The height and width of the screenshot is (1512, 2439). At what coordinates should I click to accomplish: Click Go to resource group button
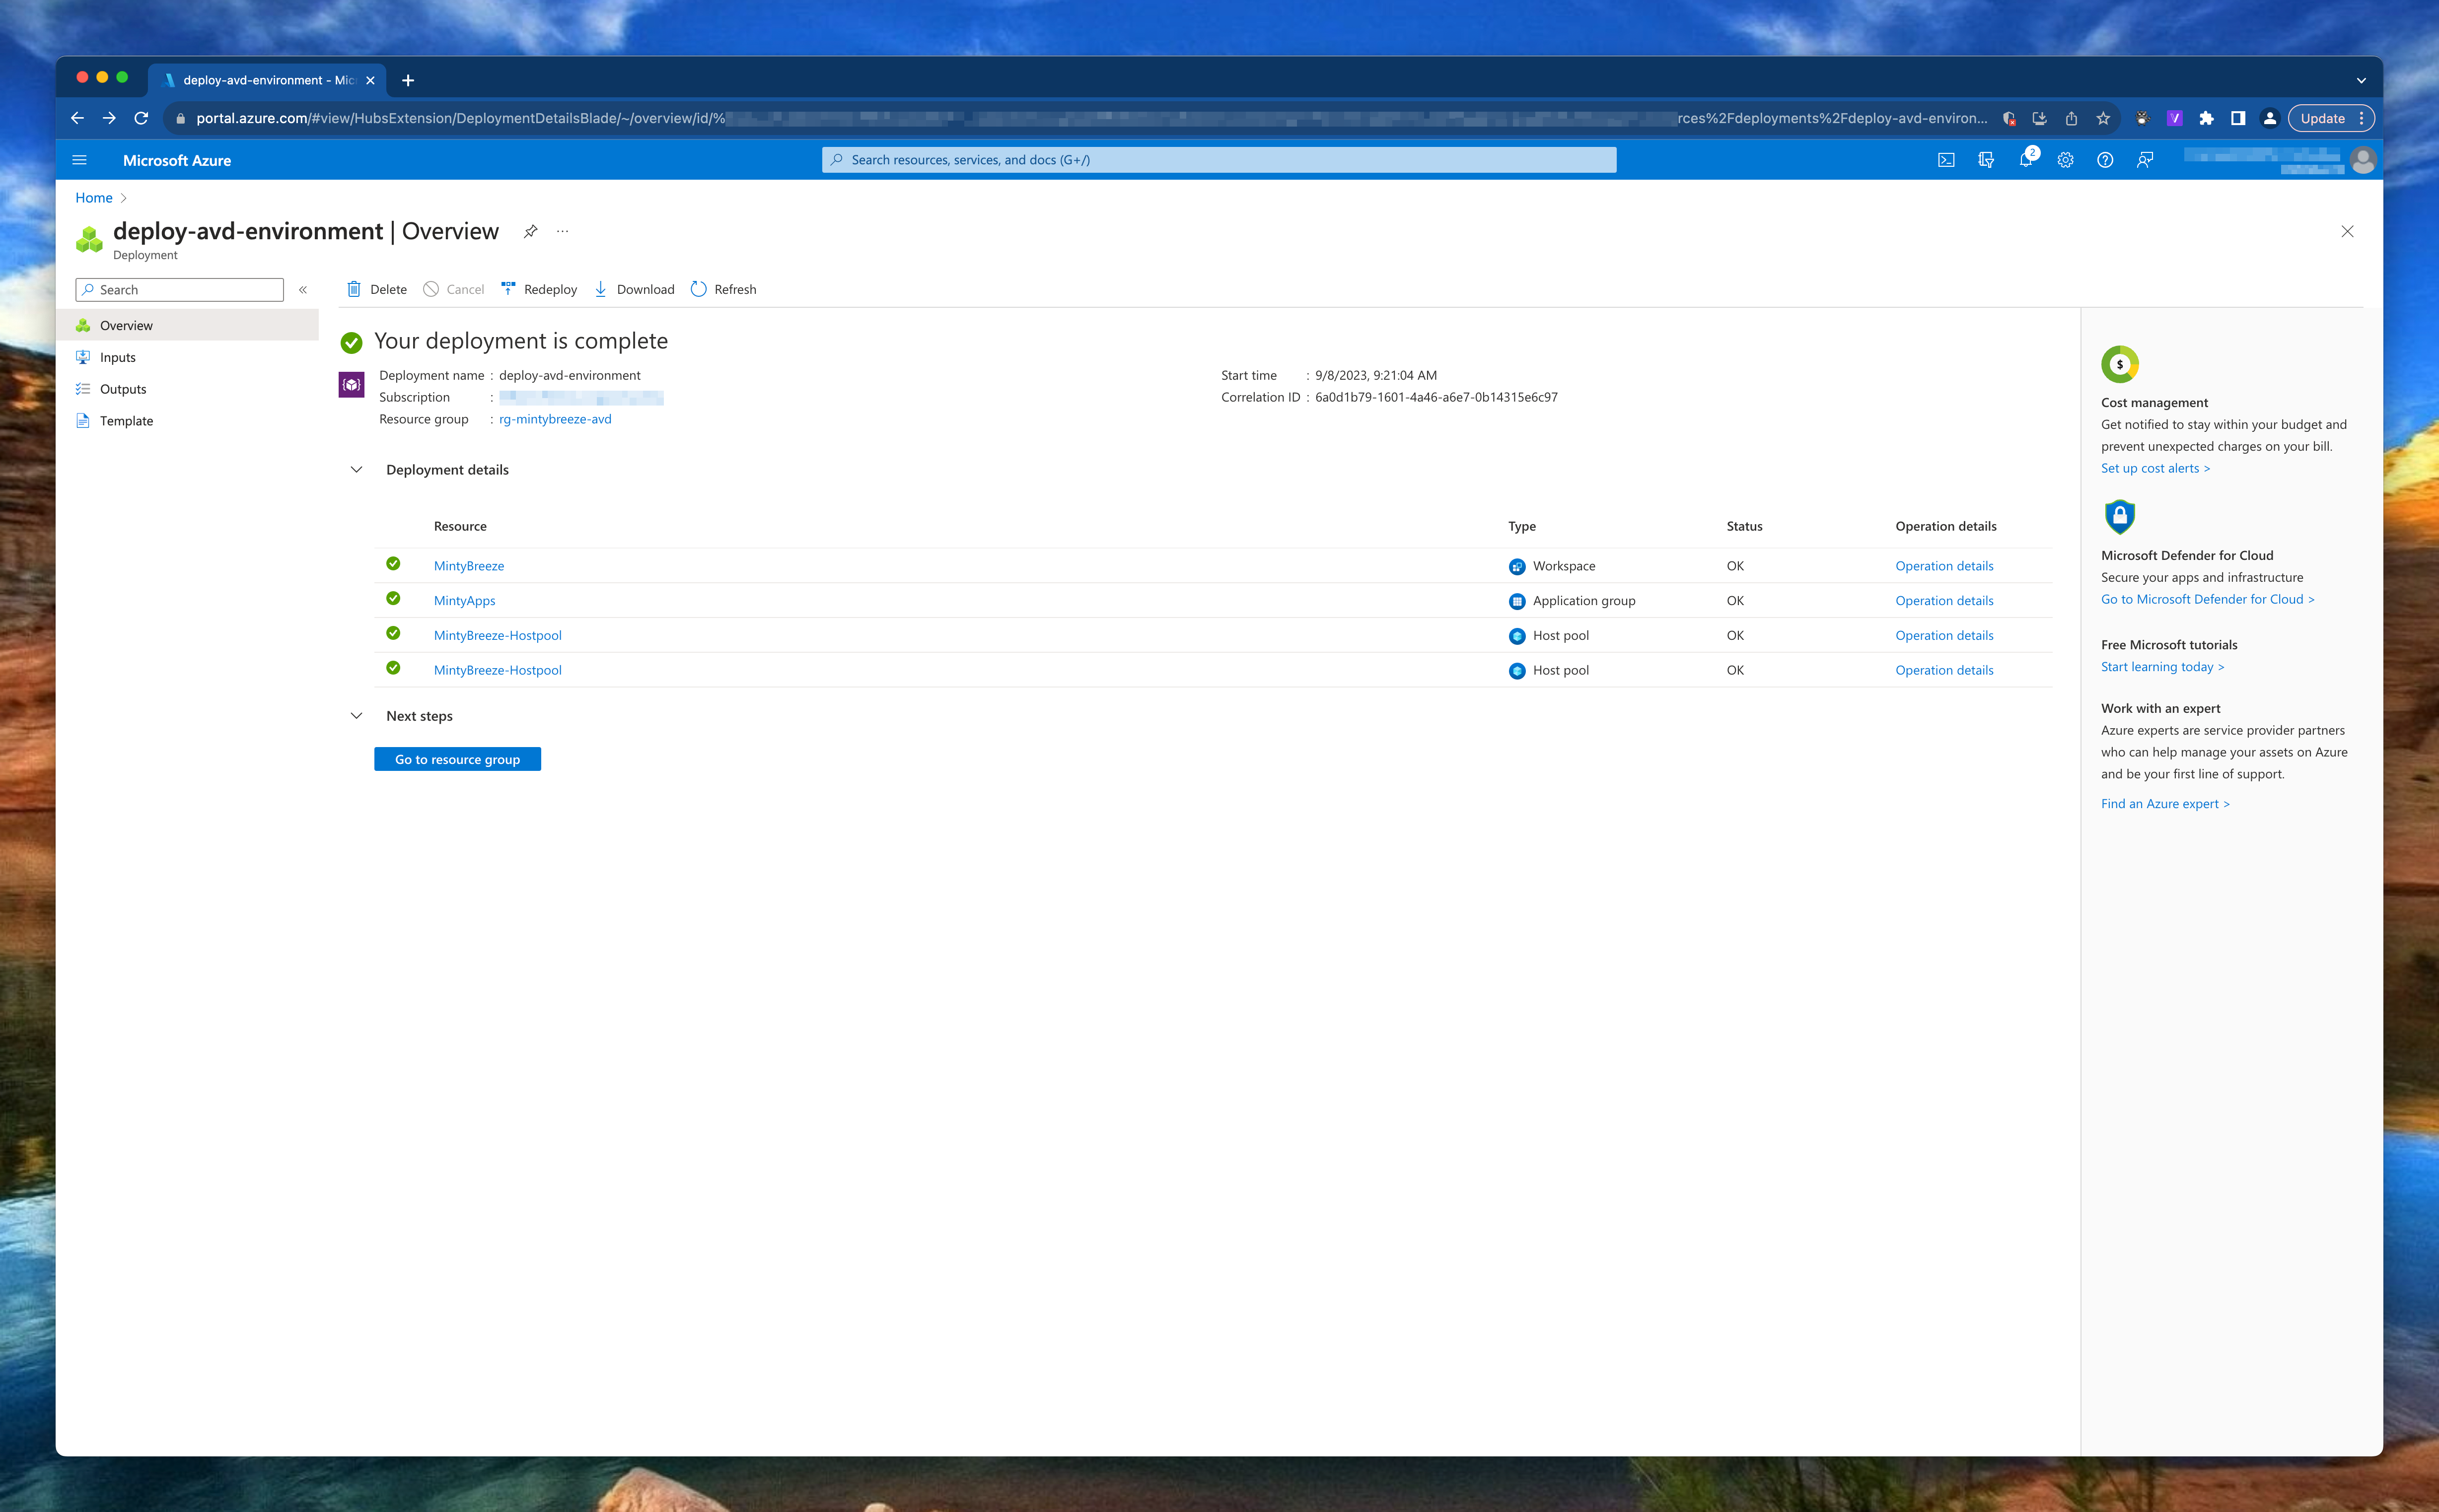(x=457, y=759)
